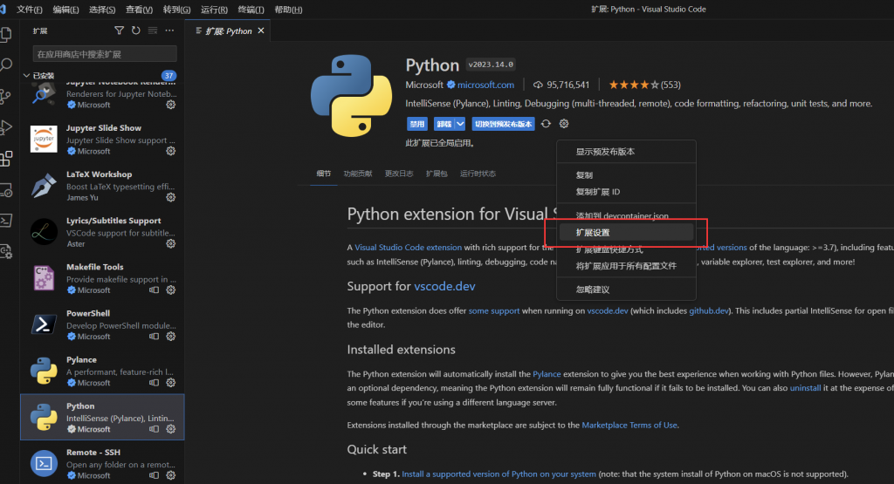Open gear menu for PowerShell extension
Viewport: 894px width, 484px height.
click(x=170, y=336)
